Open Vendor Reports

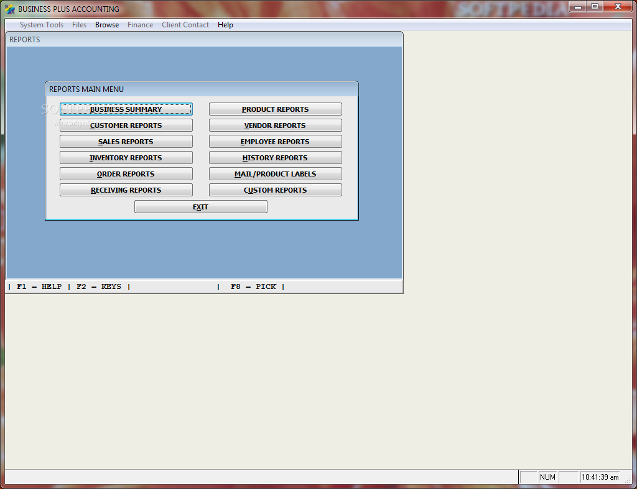[x=276, y=126]
